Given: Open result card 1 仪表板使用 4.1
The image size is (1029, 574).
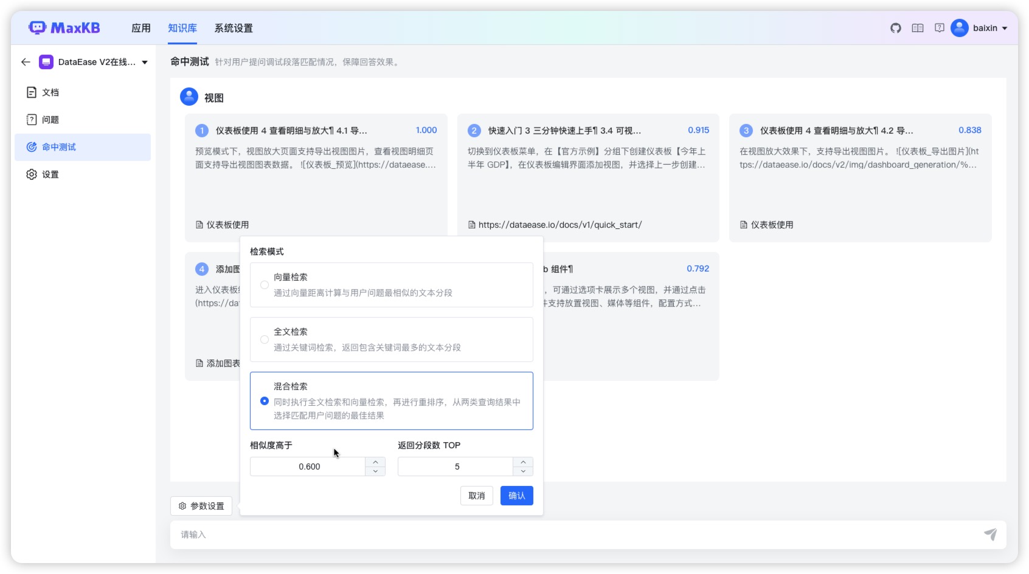Looking at the screenshot, I should point(316,178).
